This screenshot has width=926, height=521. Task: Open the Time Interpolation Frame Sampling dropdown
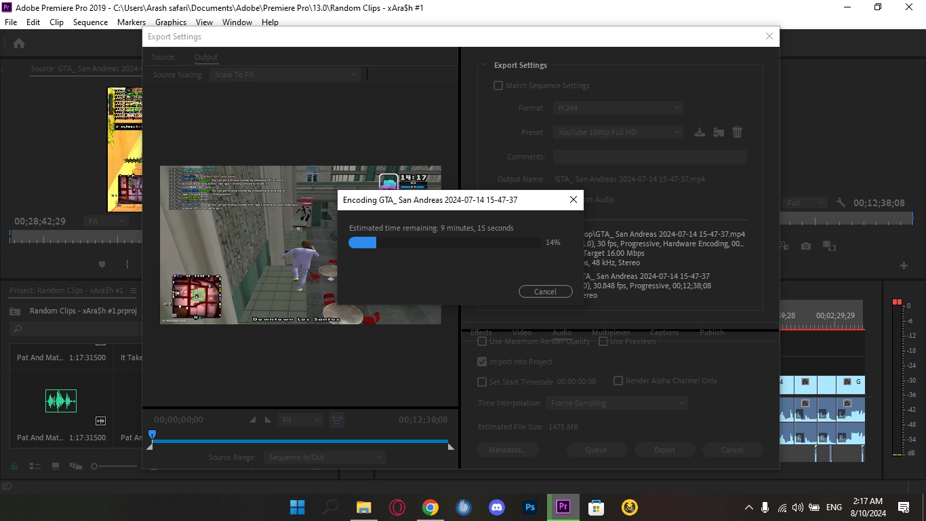coord(616,403)
